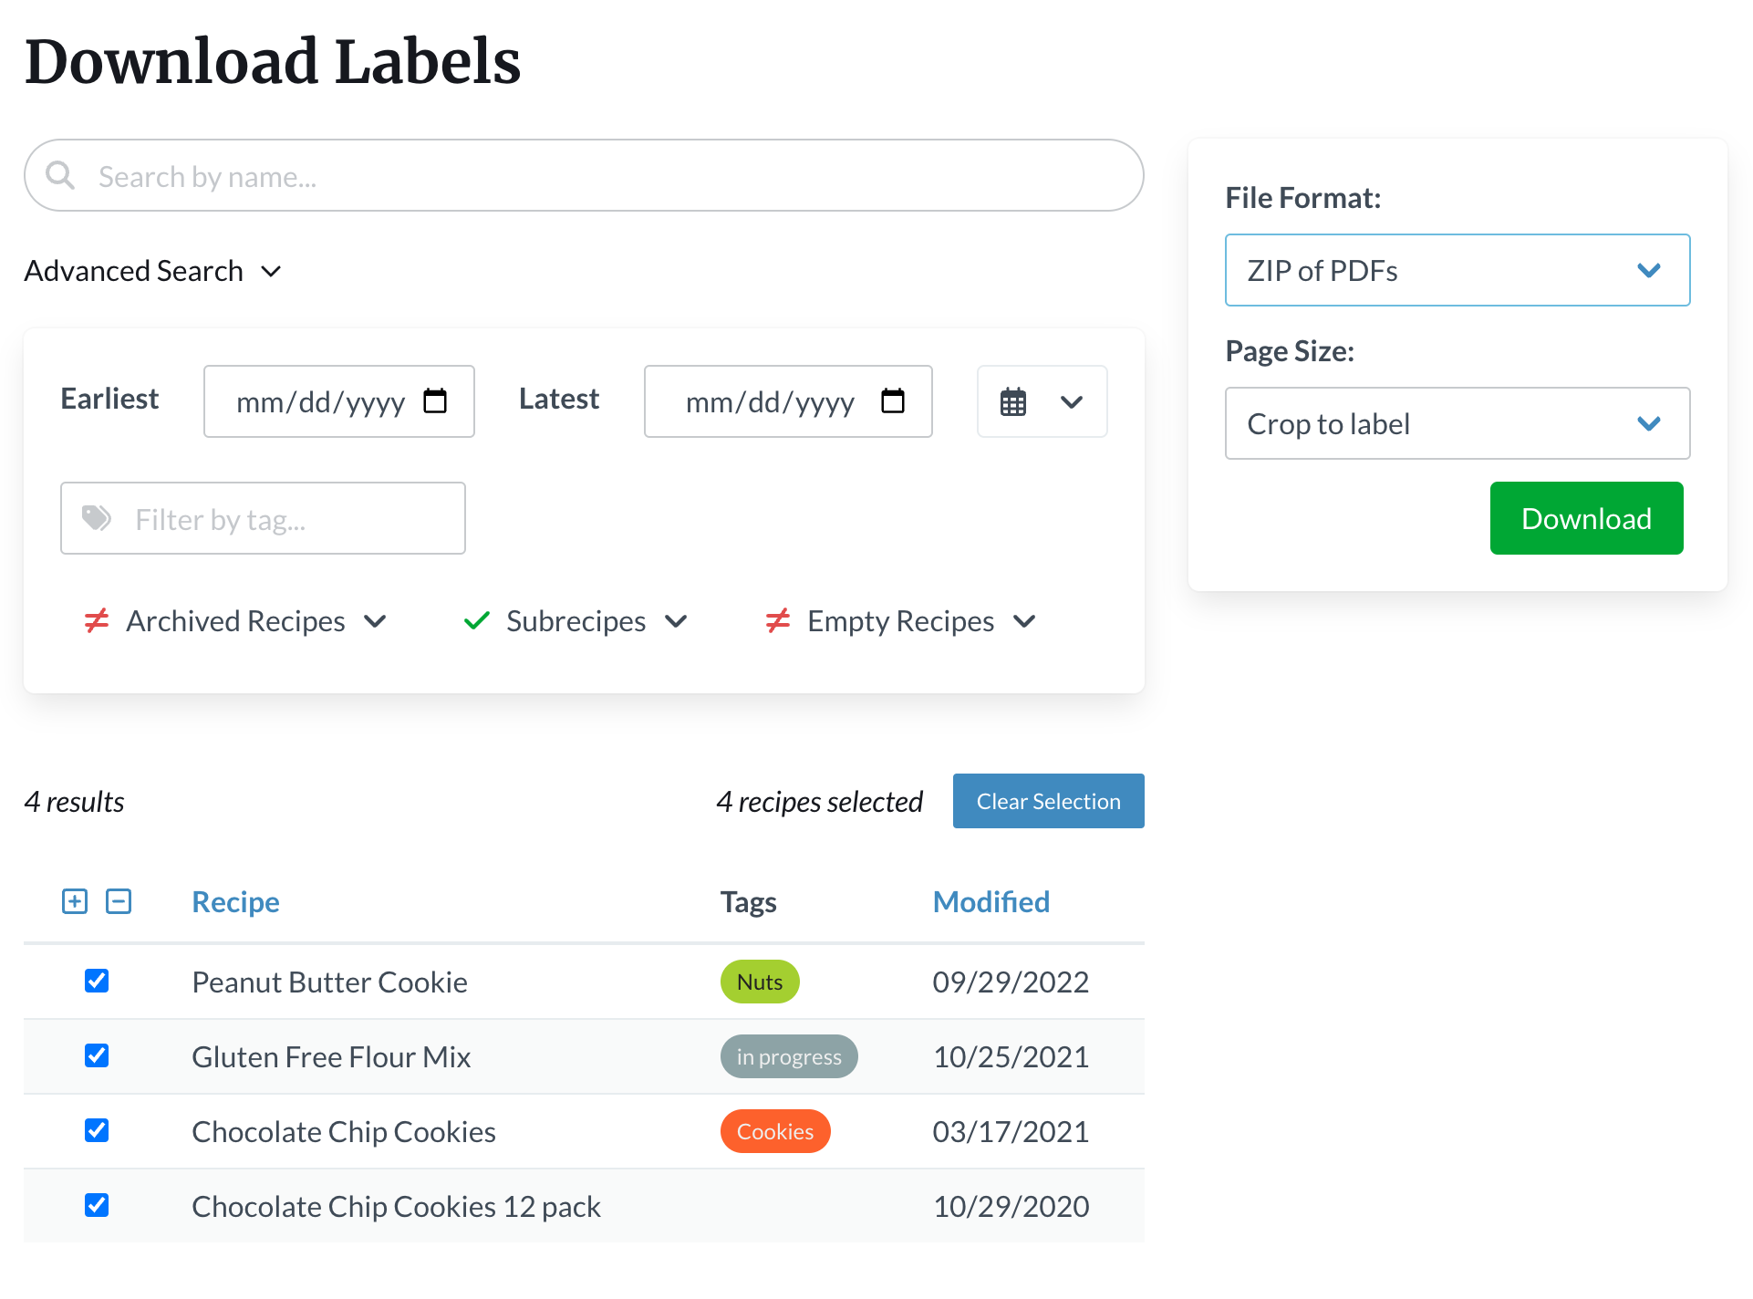Open the Latest date calendar picker

pos(893,401)
